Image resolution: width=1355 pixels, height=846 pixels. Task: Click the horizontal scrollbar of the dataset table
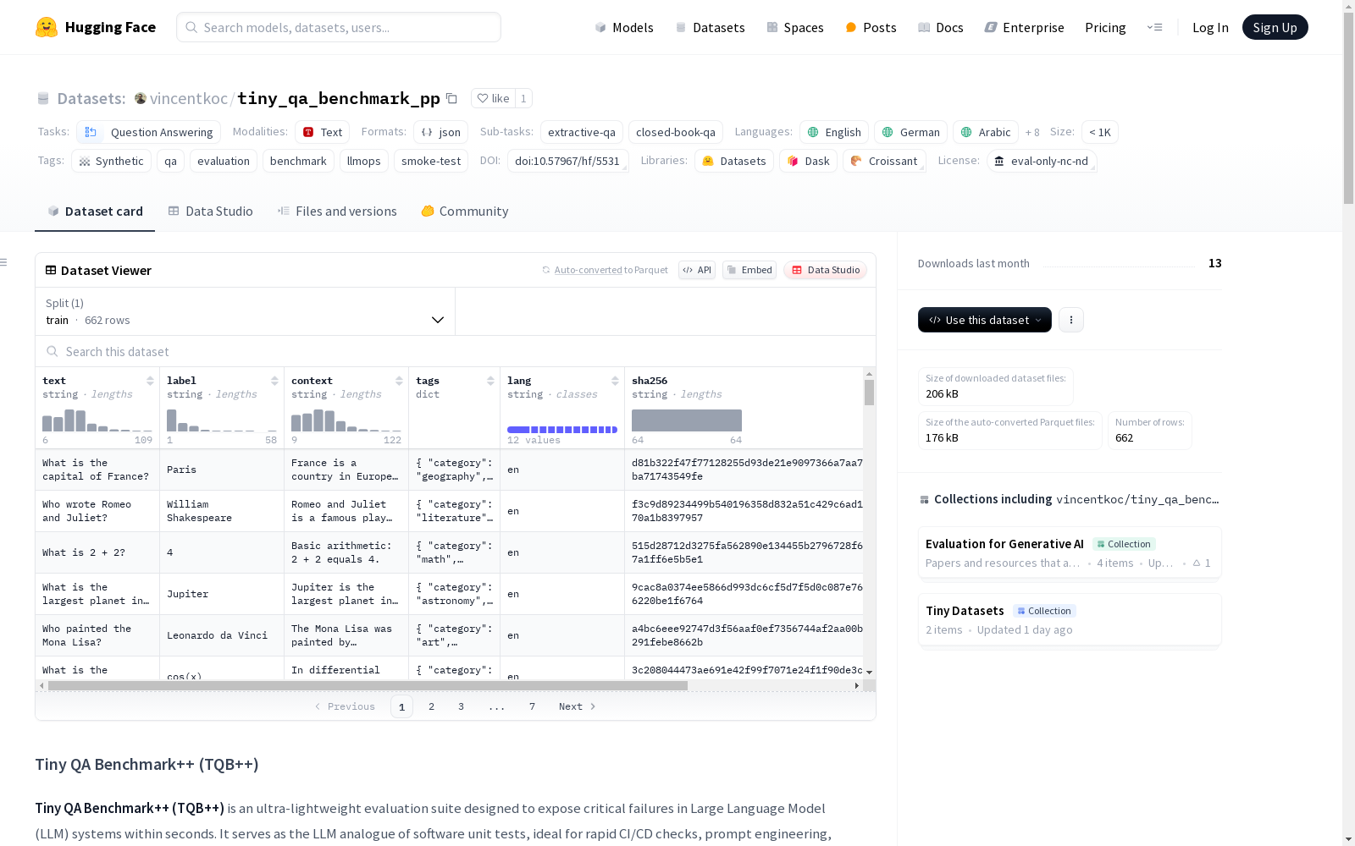click(368, 685)
